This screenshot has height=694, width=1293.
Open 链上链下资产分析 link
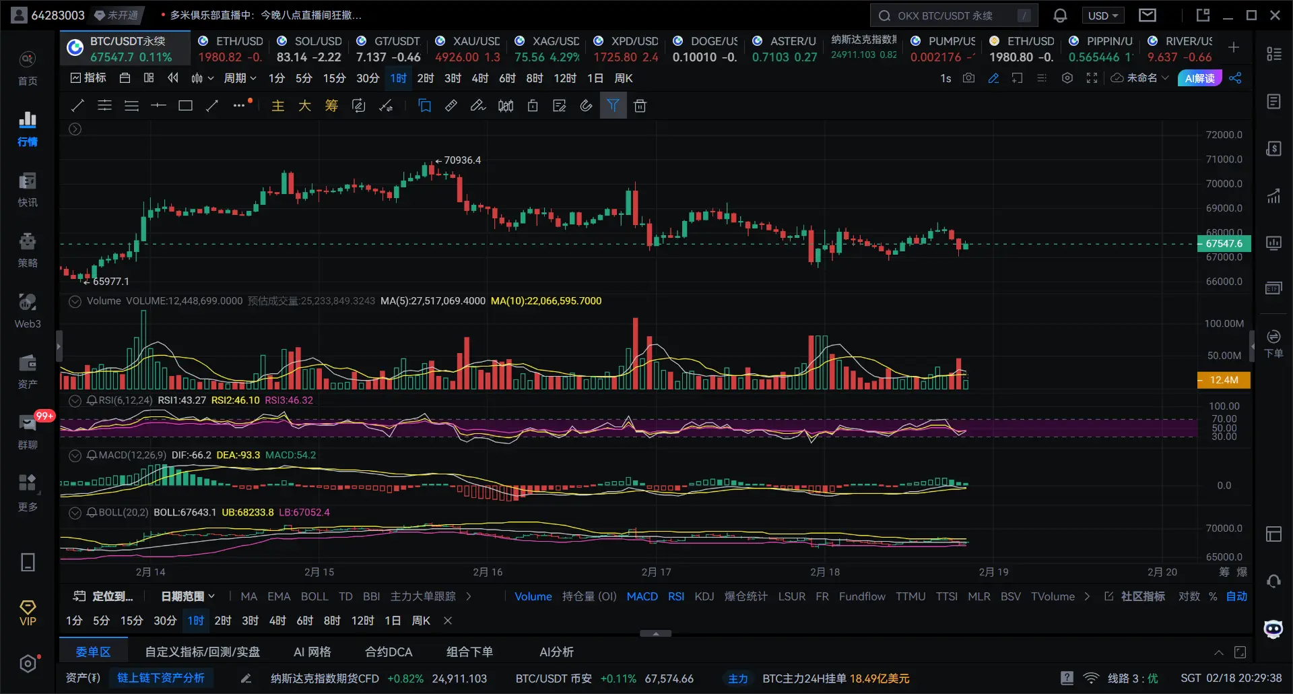pyautogui.click(x=161, y=678)
